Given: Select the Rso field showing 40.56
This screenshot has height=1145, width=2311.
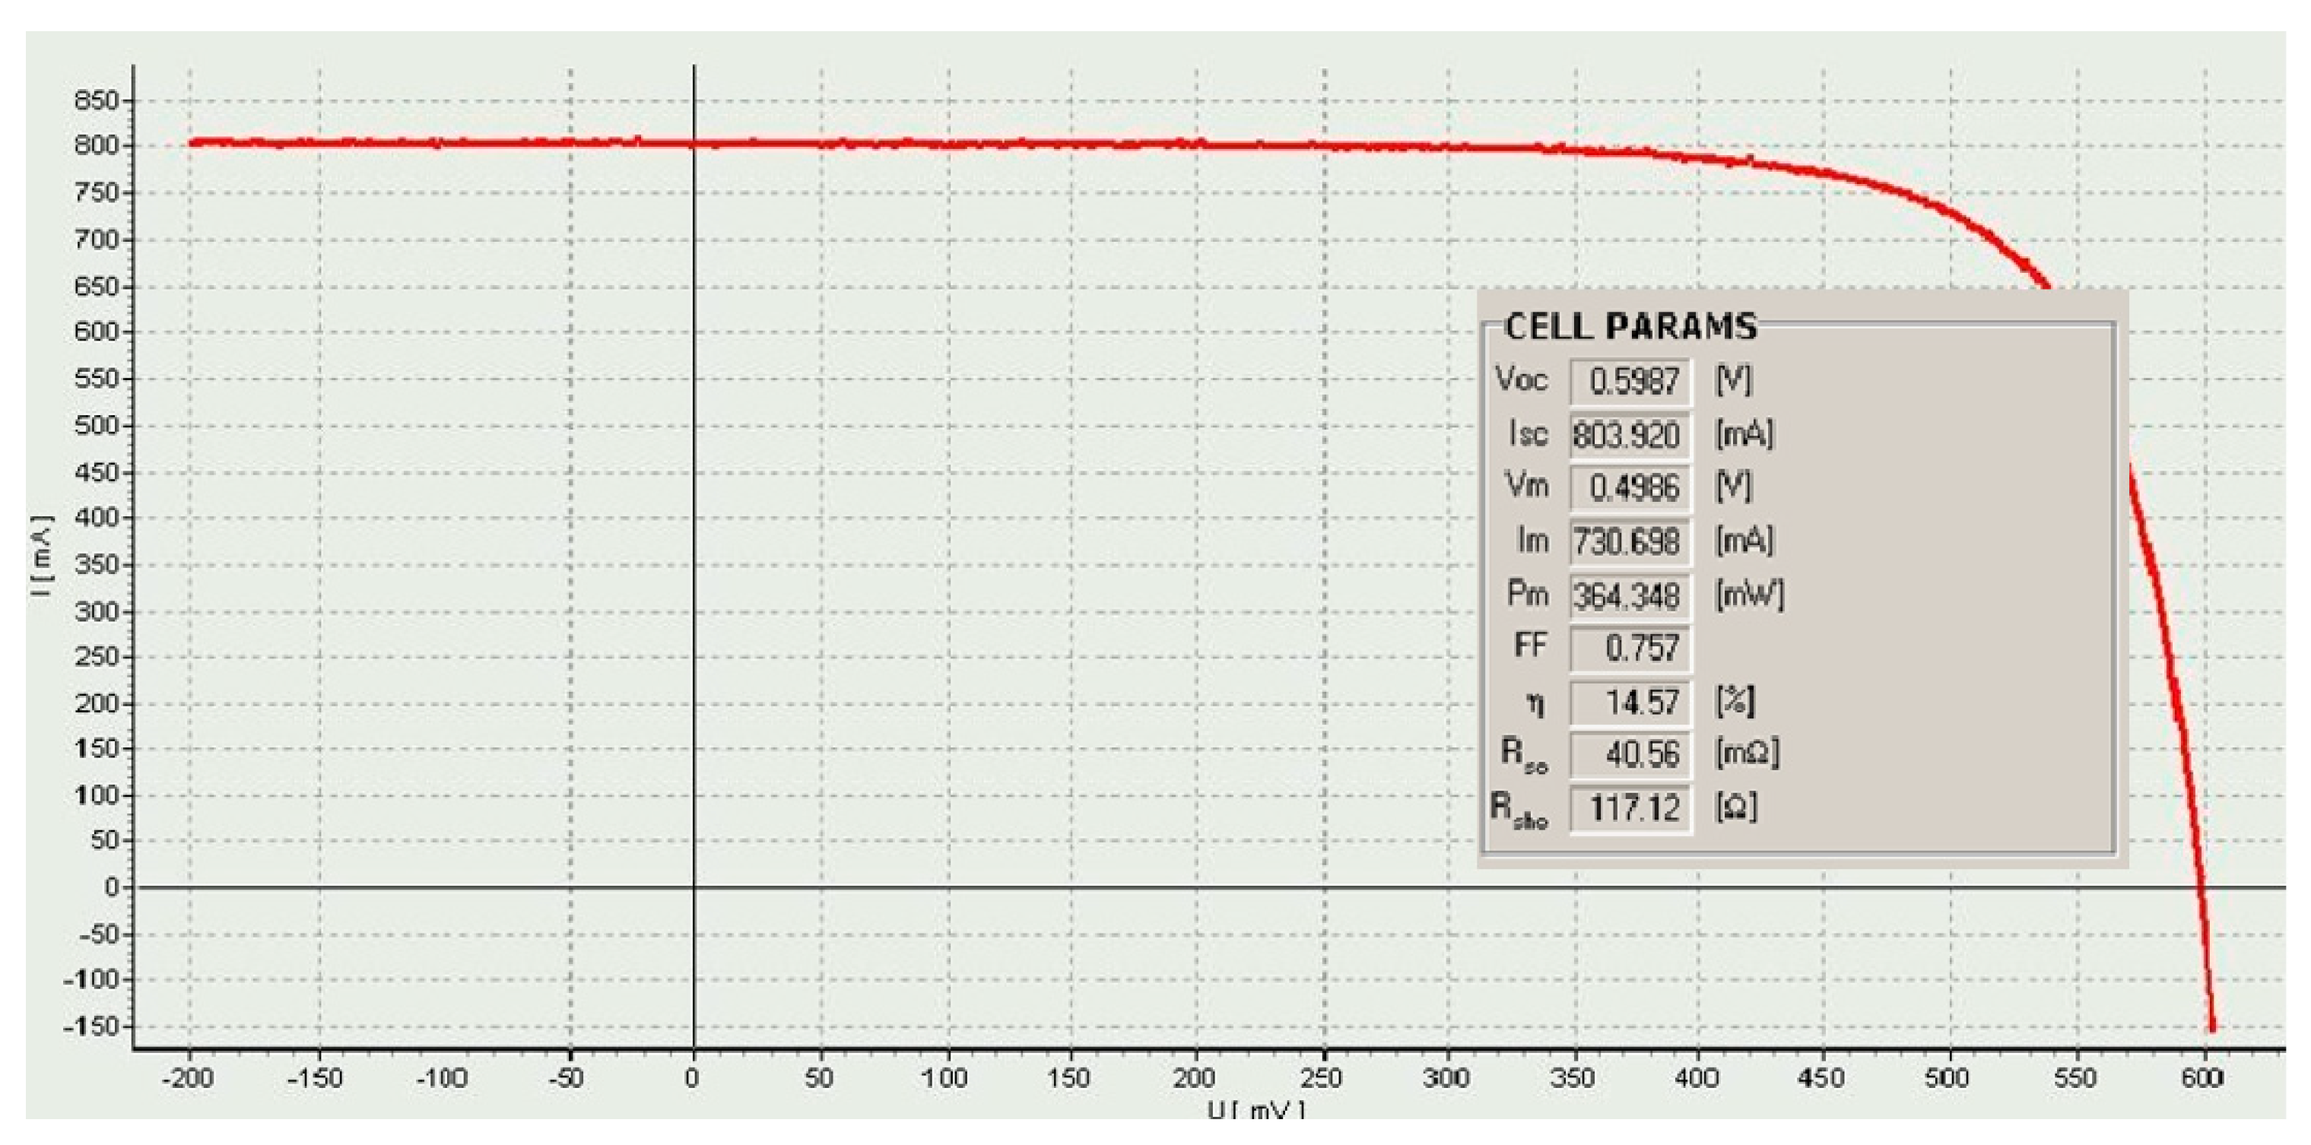Looking at the screenshot, I should 1630,755.
